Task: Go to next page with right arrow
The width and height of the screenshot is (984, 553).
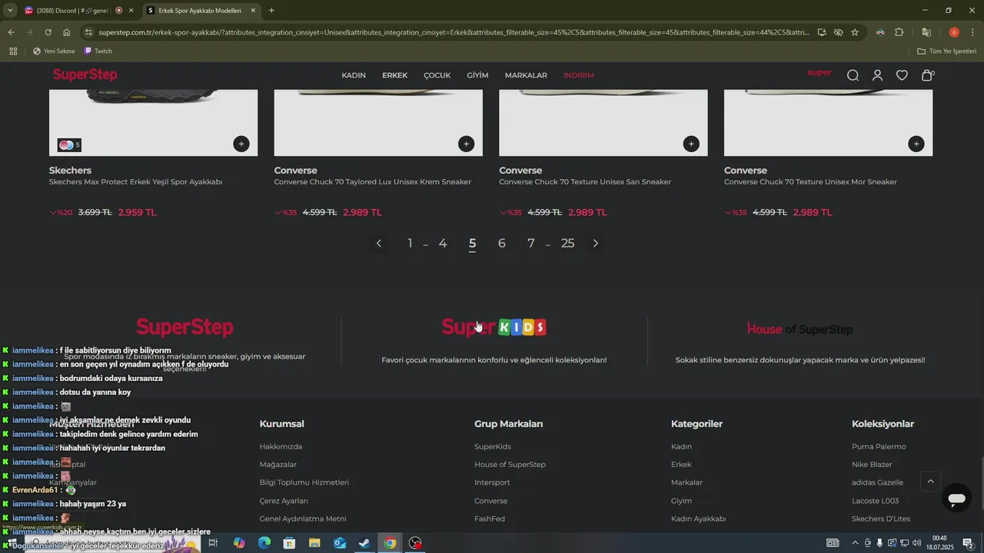Action: pyautogui.click(x=596, y=243)
